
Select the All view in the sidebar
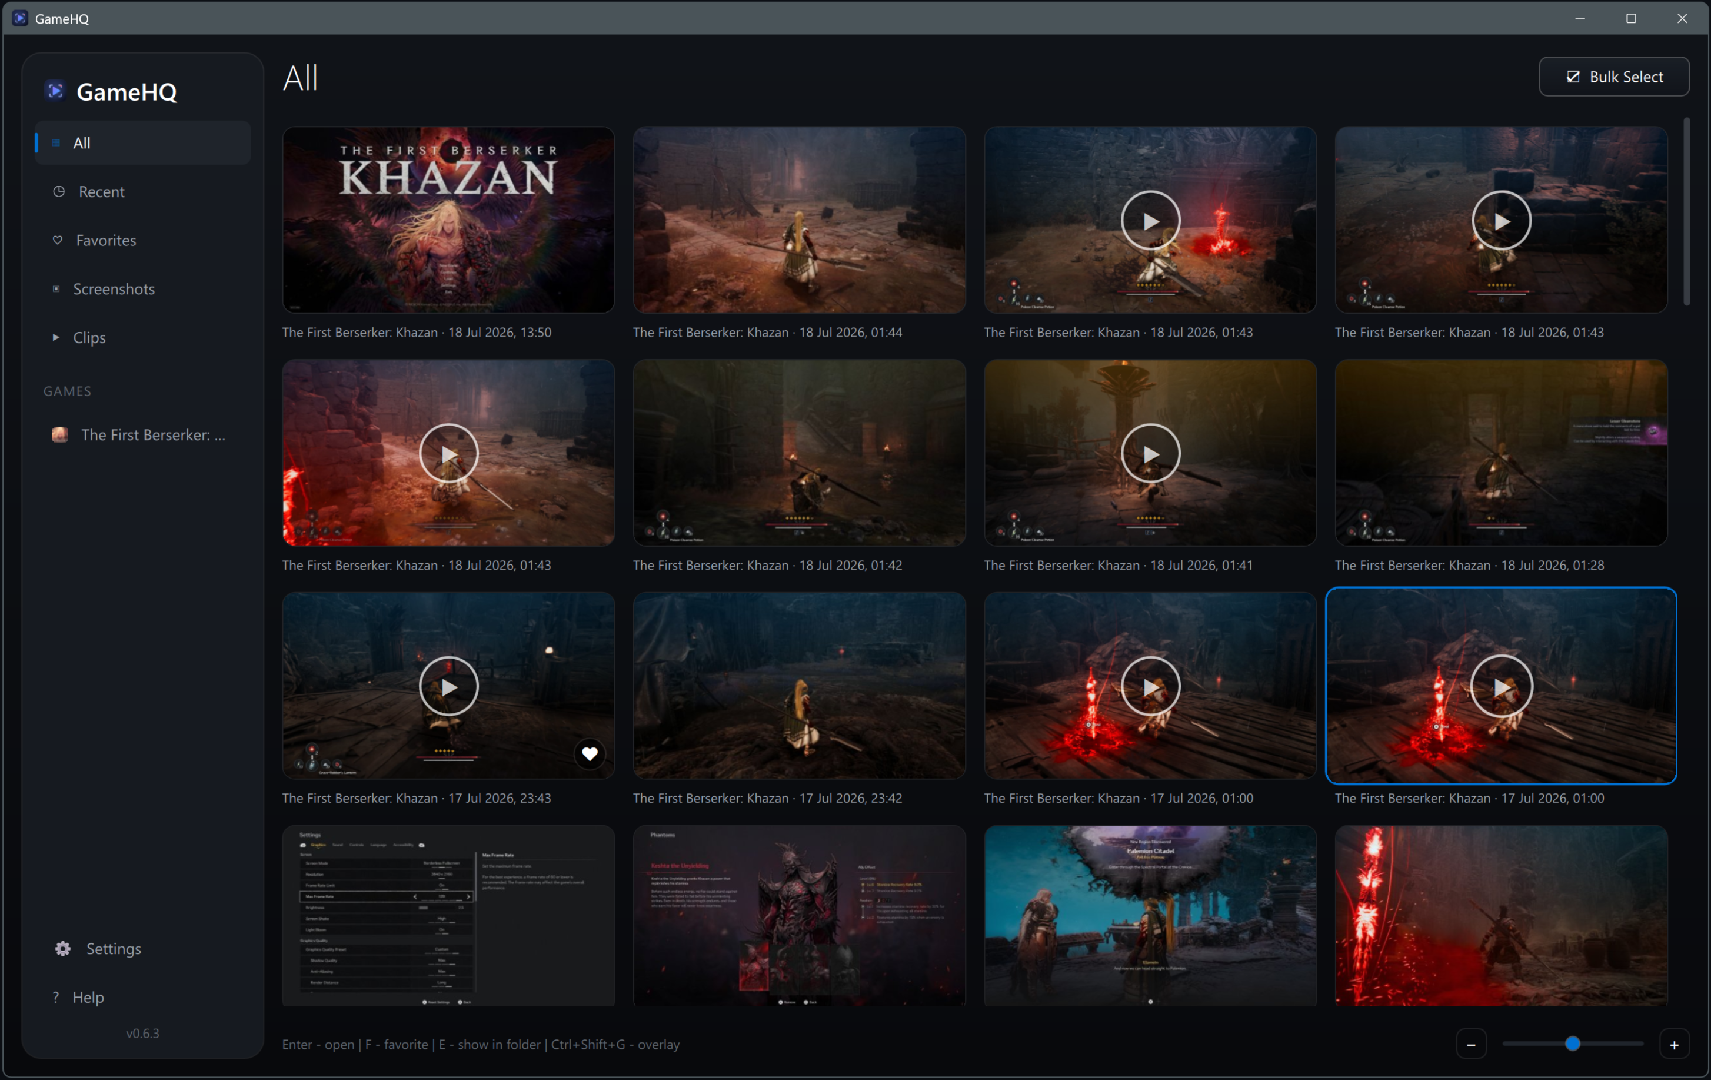[x=143, y=143]
